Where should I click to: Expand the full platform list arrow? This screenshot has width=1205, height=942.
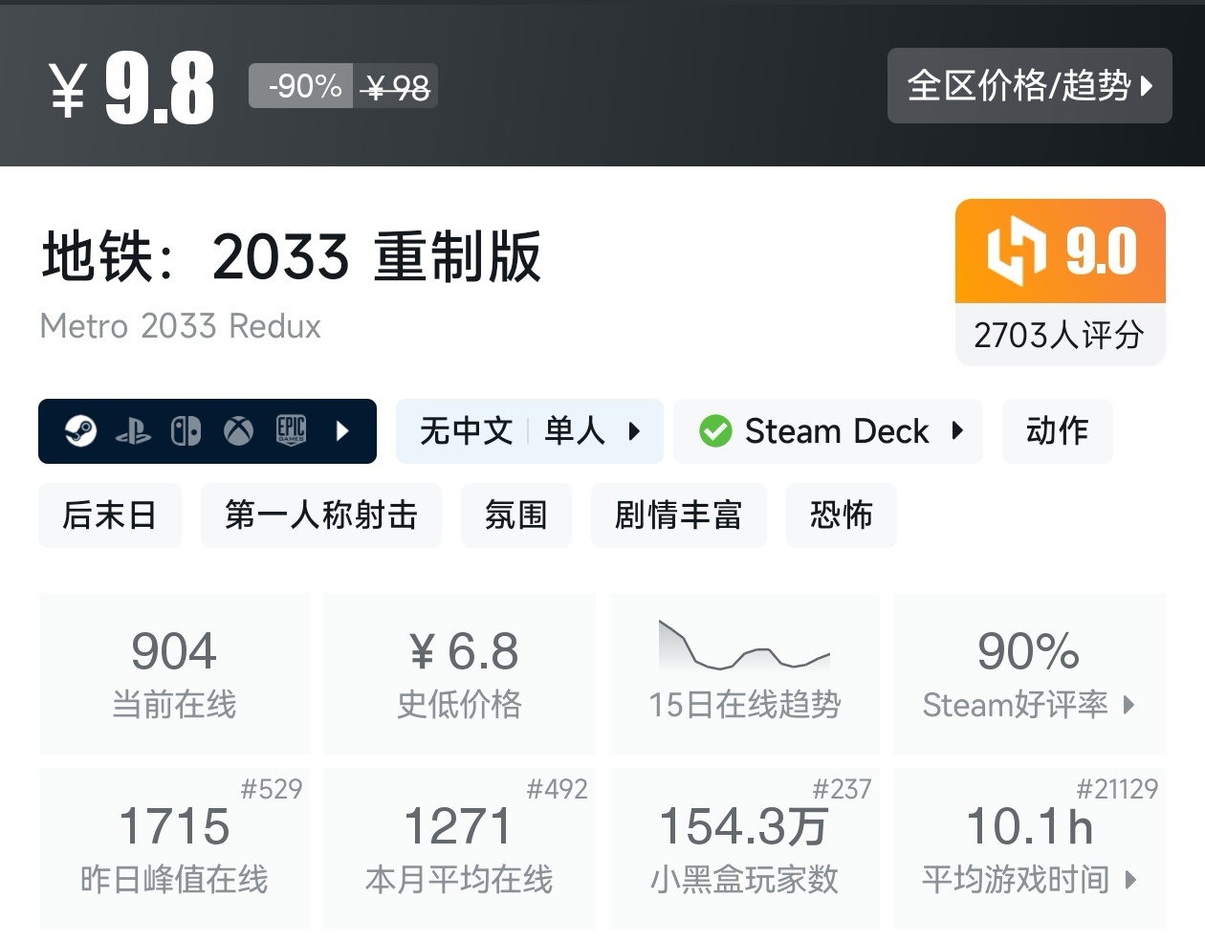click(x=343, y=431)
